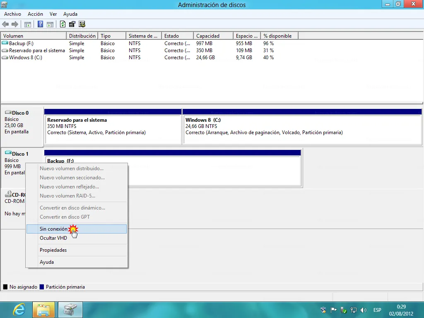Image resolution: width=424 pixels, height=318 pixels.
Task: Sort by the Volumen column header
Action: pyautogui.click(x=34, y=36)
